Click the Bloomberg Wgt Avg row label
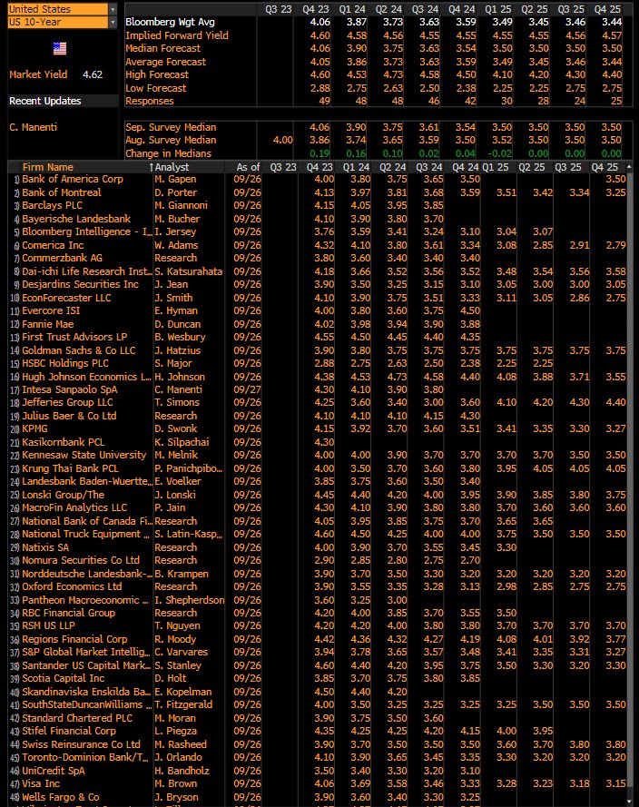Viewport: 639px width, 807px height. pyautogui.click(x=171, y=22)
